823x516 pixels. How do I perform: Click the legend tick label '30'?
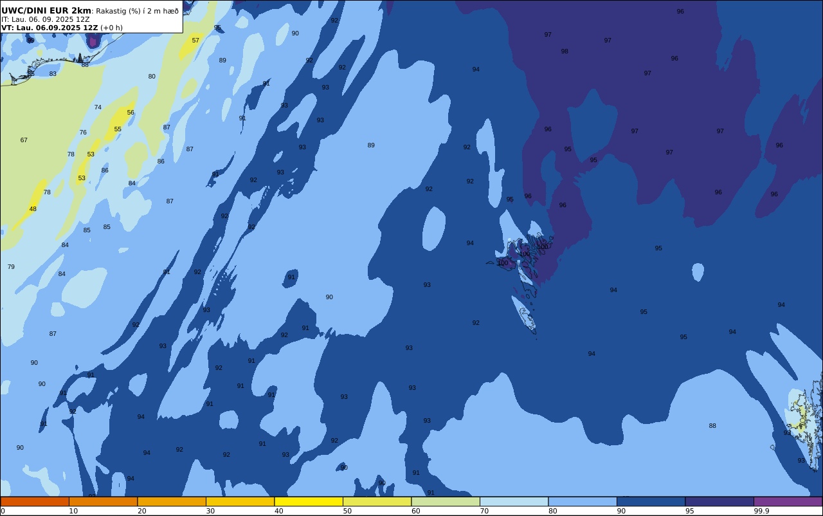[x=210, y=511]
